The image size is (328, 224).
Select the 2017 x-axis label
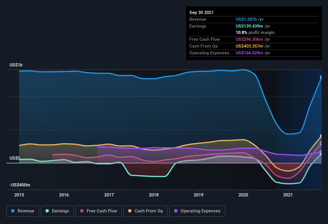109,195
